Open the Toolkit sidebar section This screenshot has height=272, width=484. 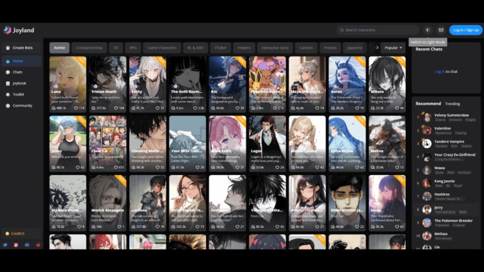tap(18, 94)
